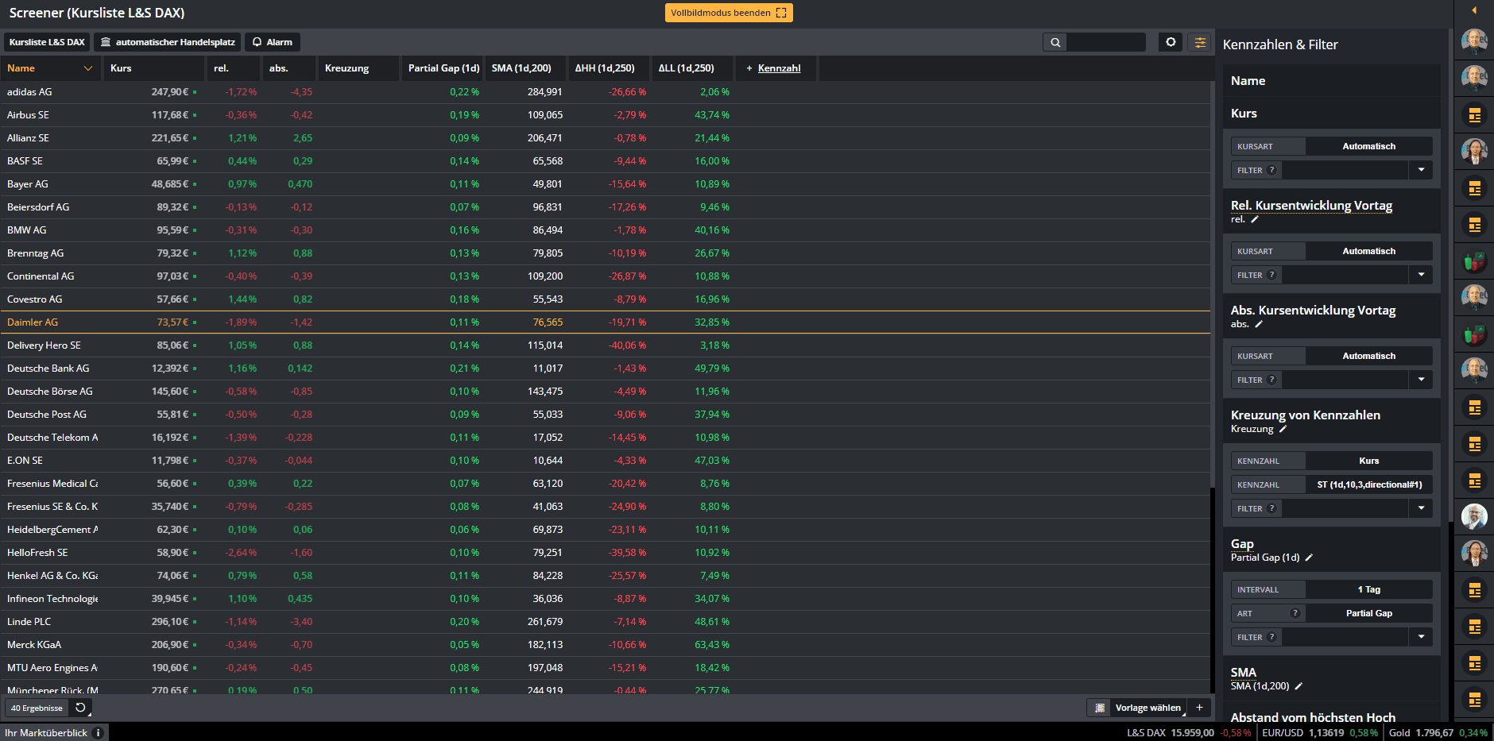Screen dimensions: 1494x741
Task: Click the template list icon left of Vorlage wählen
Action: (x=1100, y=708)
